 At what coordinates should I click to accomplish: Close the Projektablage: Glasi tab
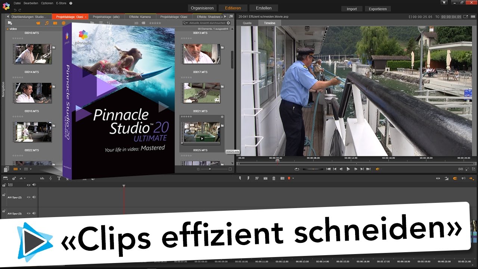tap(86, 17)
